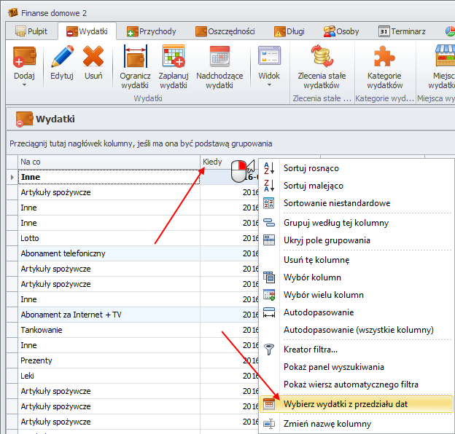Choose Sortuj malejąco menu entry
The height and width of the screenshot is (434, 455).
coord(313,186)
